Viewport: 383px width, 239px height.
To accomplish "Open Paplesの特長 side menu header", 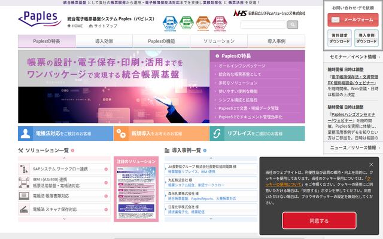I will (x=257, y=56).
